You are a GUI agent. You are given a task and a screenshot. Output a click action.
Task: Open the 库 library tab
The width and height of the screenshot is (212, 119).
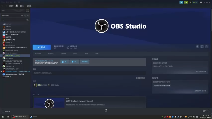coord(17,6)
